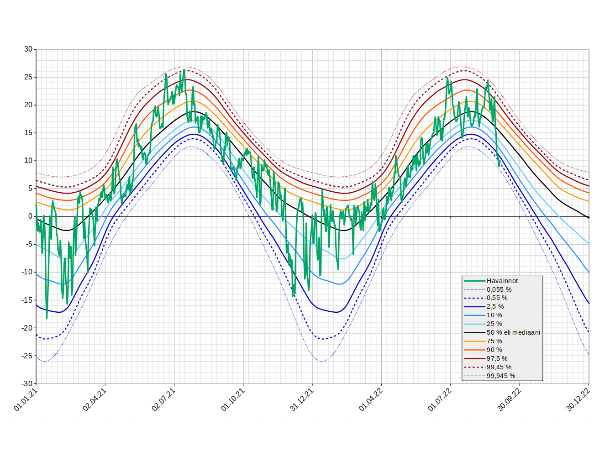The image size is (610, 457).
Task: Click the black median line swatch in legend
Action: point(474,333)
